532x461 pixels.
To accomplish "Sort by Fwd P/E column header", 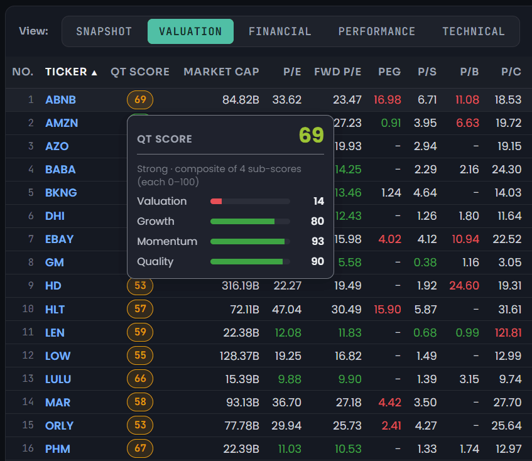I will click(337, 72).
